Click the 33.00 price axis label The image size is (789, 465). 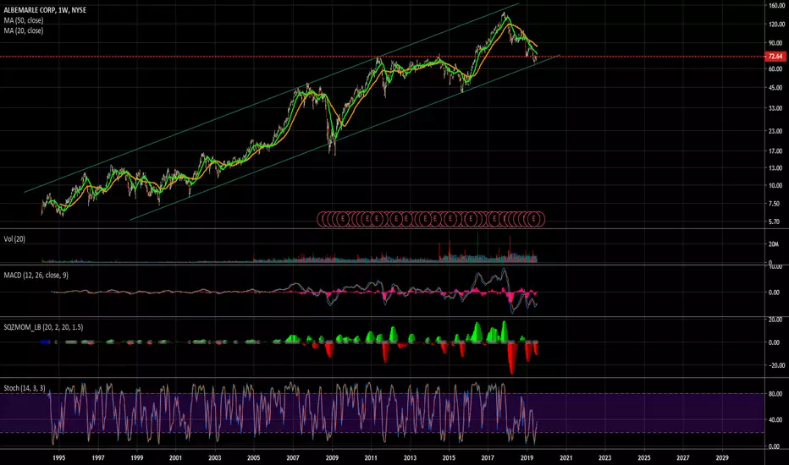(x=776, y=108)
